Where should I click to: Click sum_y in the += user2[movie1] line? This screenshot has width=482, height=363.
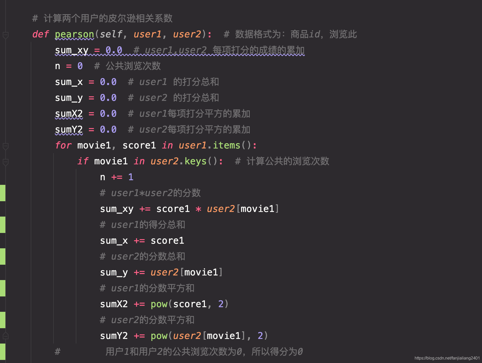coord(114,272)
